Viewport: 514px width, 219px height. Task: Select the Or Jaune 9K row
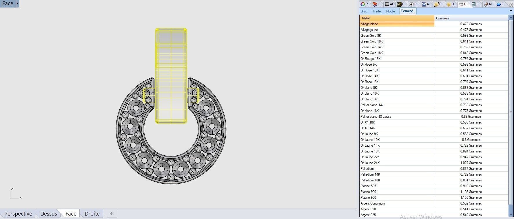click(x=434, y=134)
